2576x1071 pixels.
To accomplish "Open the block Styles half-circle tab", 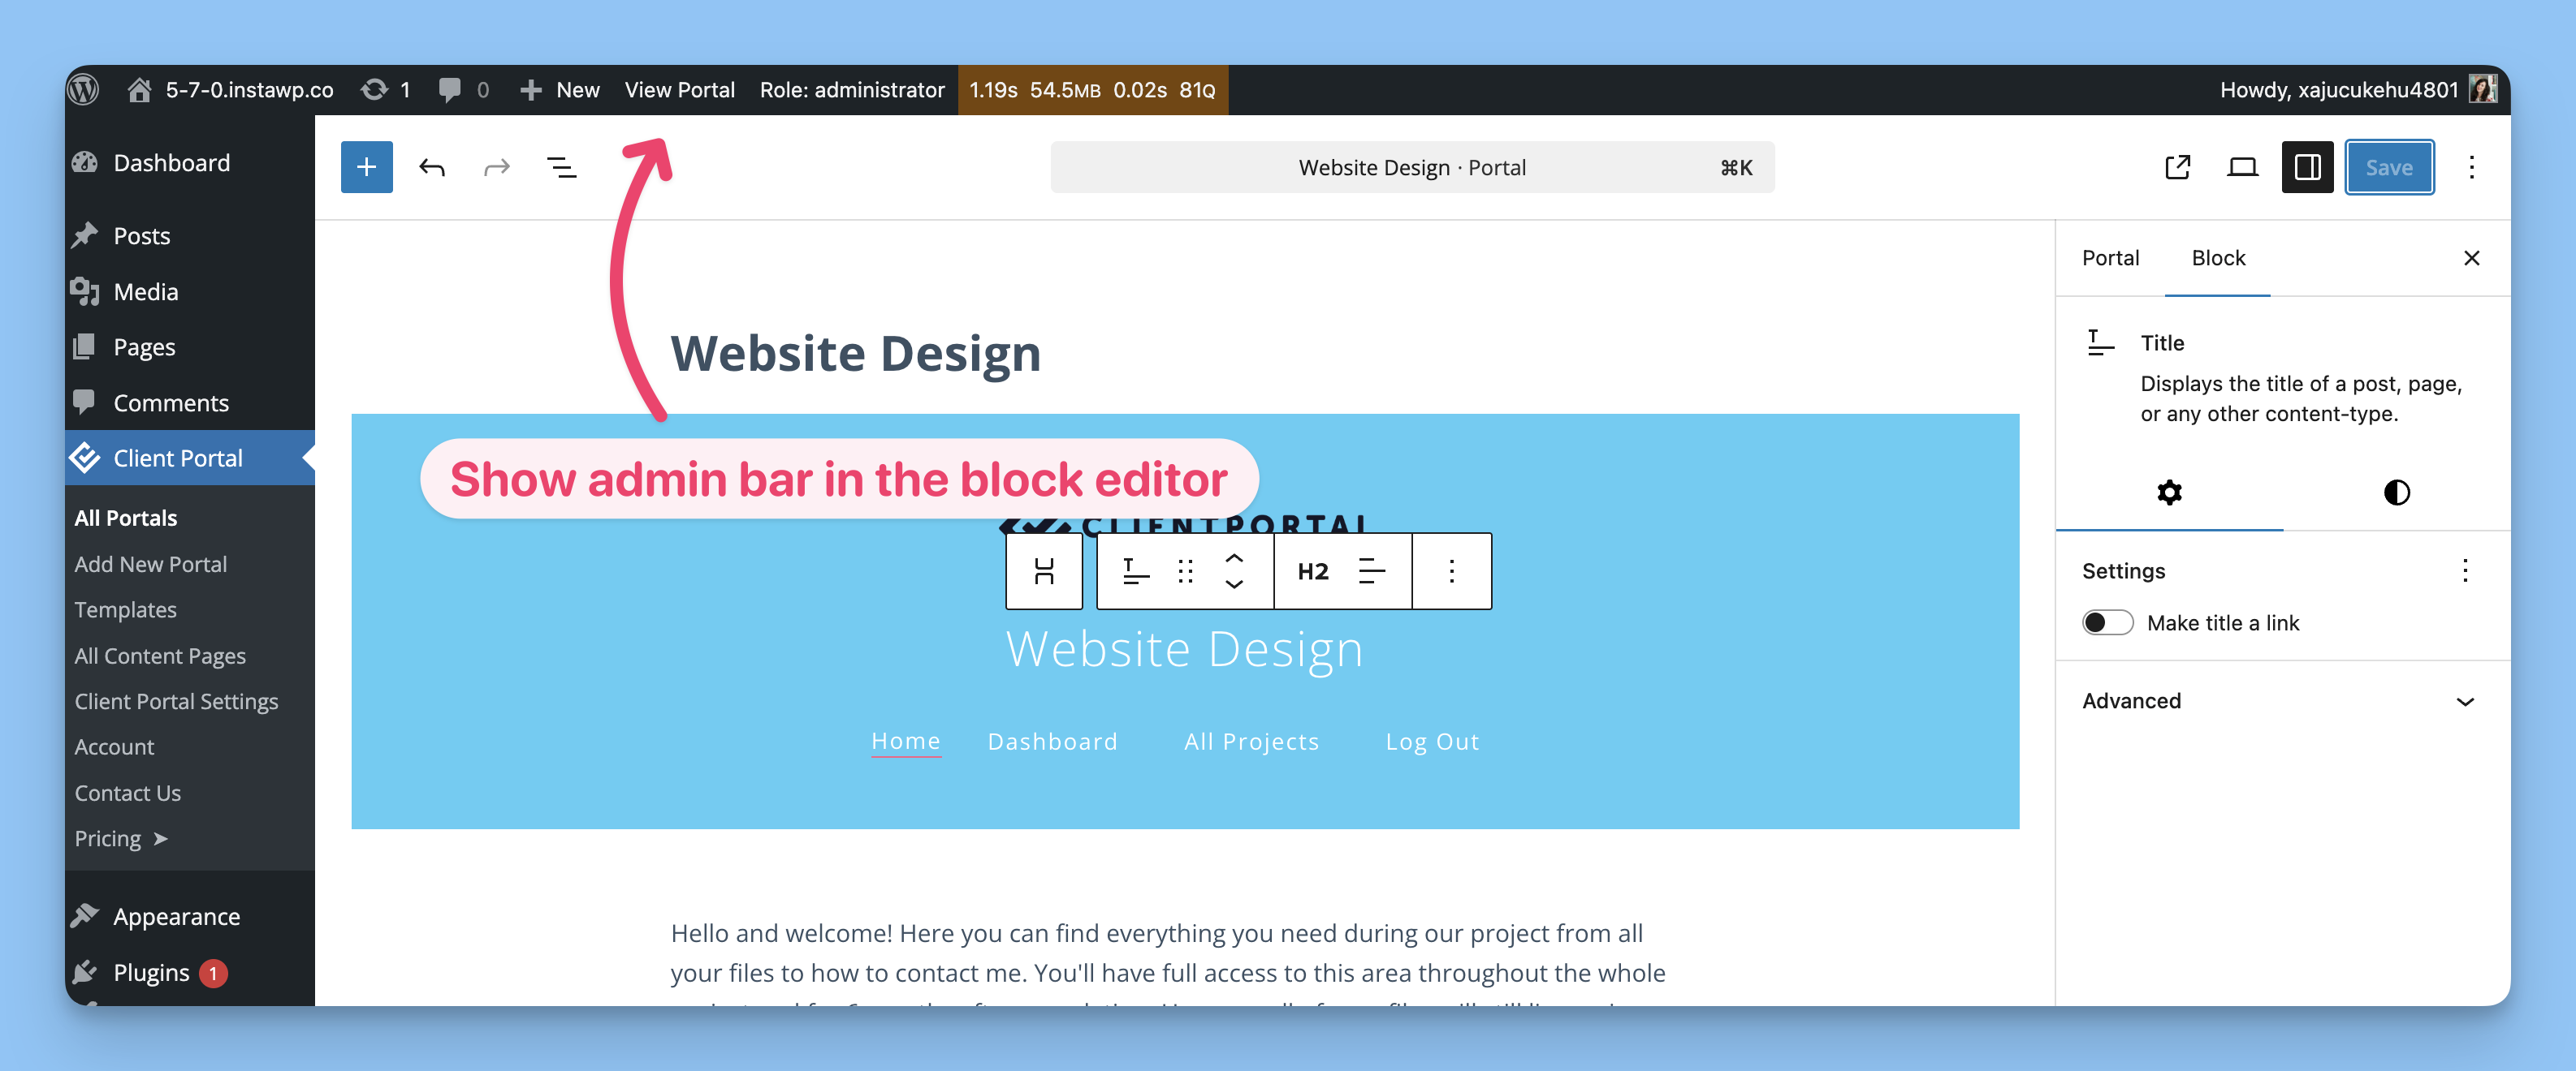I will click(x=2396, y=492).
